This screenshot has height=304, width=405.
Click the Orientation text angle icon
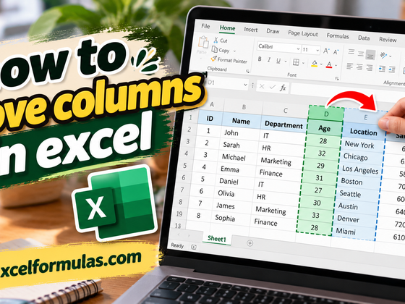383,55
